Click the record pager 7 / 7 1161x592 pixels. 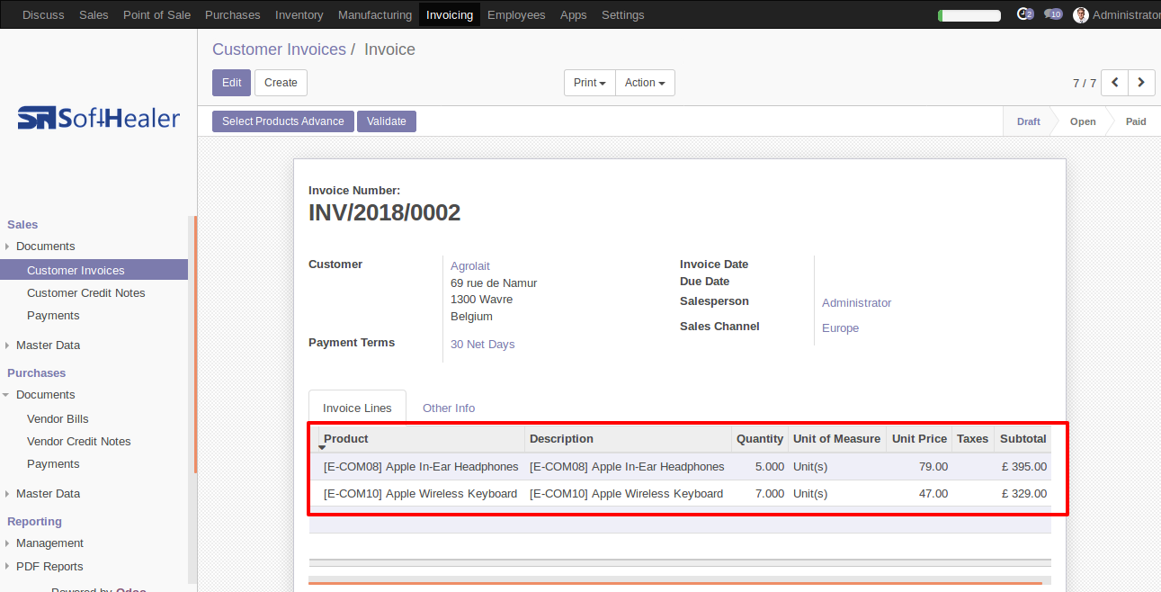pyautogui.click(x=1085, y=83)
